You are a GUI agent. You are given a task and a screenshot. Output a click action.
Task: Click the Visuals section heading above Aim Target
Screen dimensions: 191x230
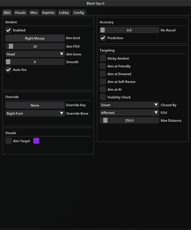click(11, 133)
